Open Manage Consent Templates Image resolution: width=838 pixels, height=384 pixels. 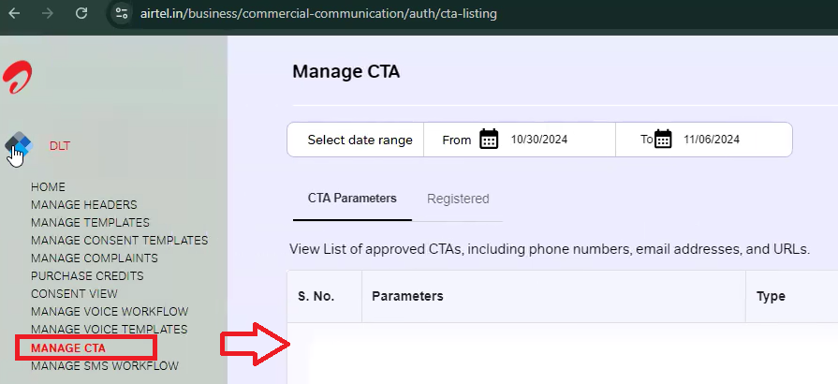point(120,241)
